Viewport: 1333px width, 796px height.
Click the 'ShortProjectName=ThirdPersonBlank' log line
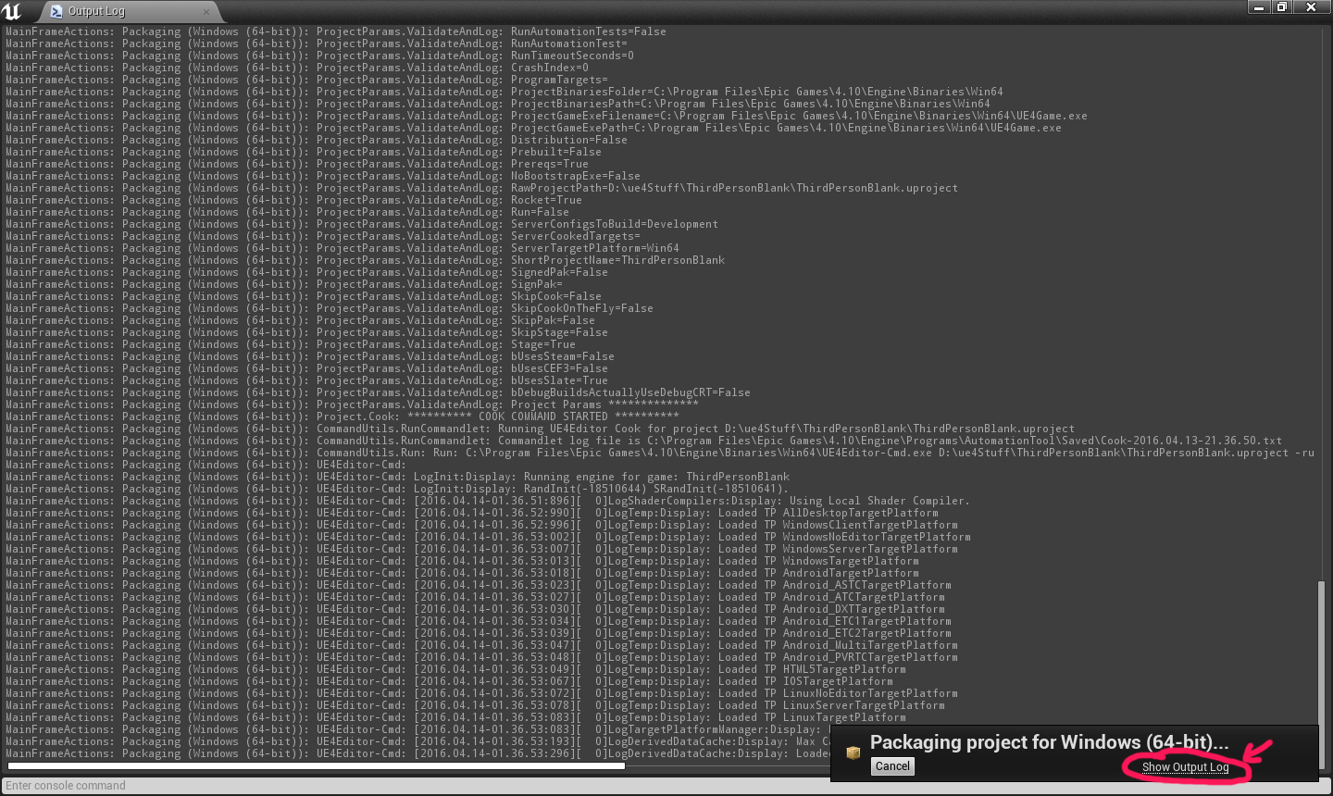coord(617,260)
